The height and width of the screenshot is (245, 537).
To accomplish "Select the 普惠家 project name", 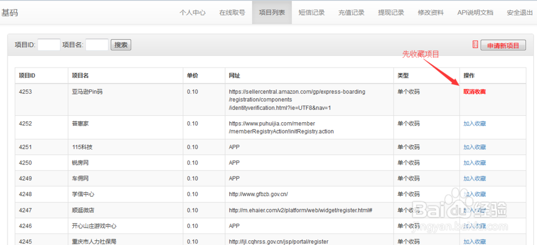I will tap(80, 124).
